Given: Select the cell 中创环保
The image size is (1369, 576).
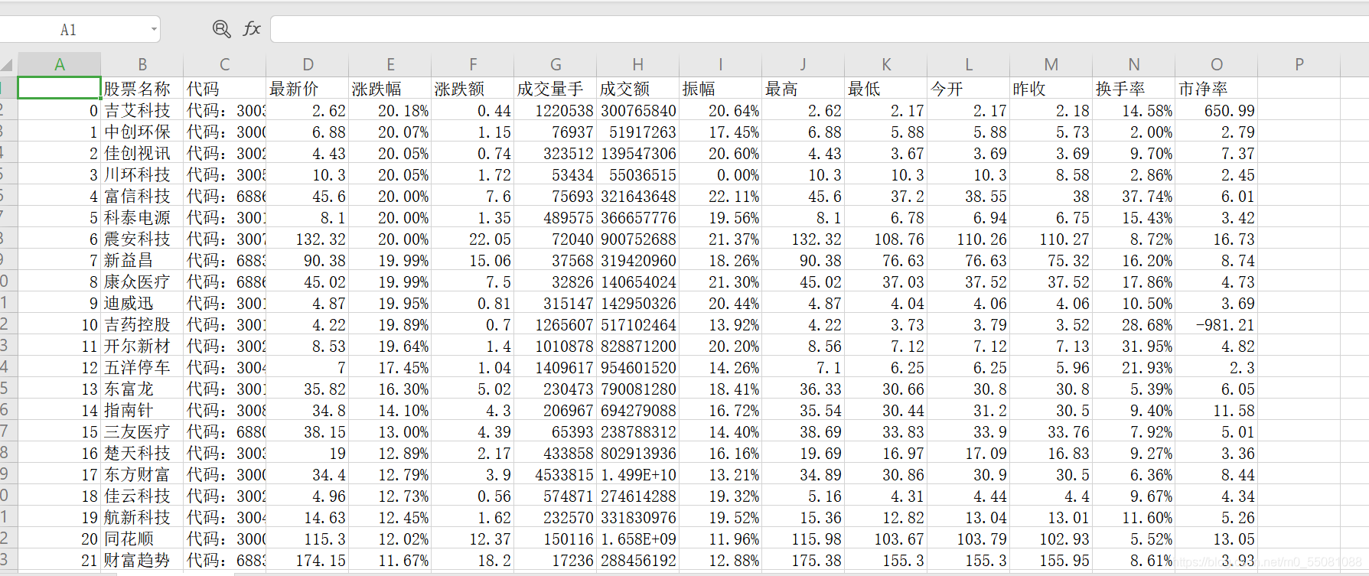Looking at the screenshot, I should [142, 132].
